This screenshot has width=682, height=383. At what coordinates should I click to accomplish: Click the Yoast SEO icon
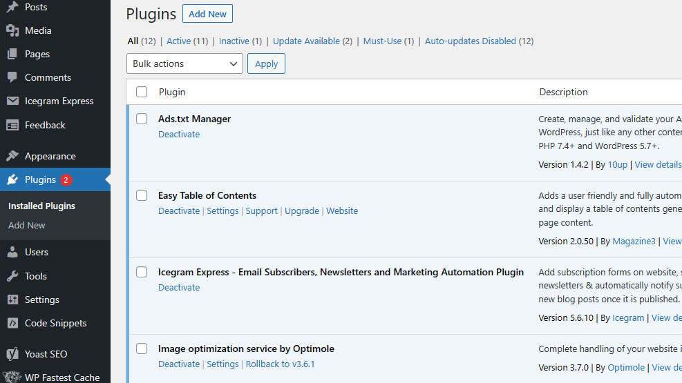12,354
